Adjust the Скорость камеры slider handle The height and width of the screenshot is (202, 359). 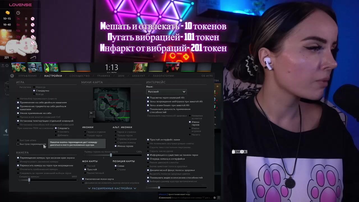tap(29, 180)
